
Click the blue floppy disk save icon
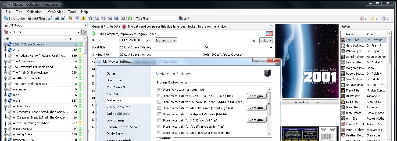point(90,18)
